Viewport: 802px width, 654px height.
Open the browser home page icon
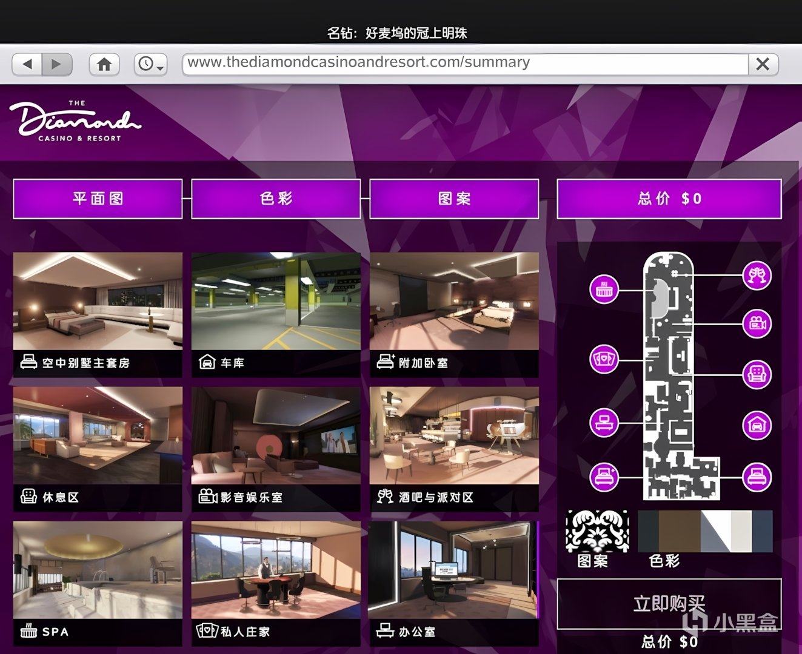[104, 64]
